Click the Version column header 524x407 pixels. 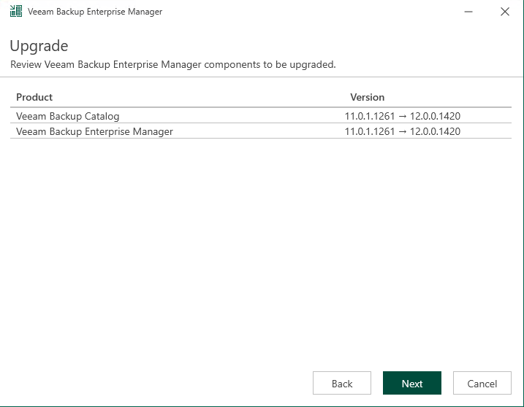click(x=368, y=97)
